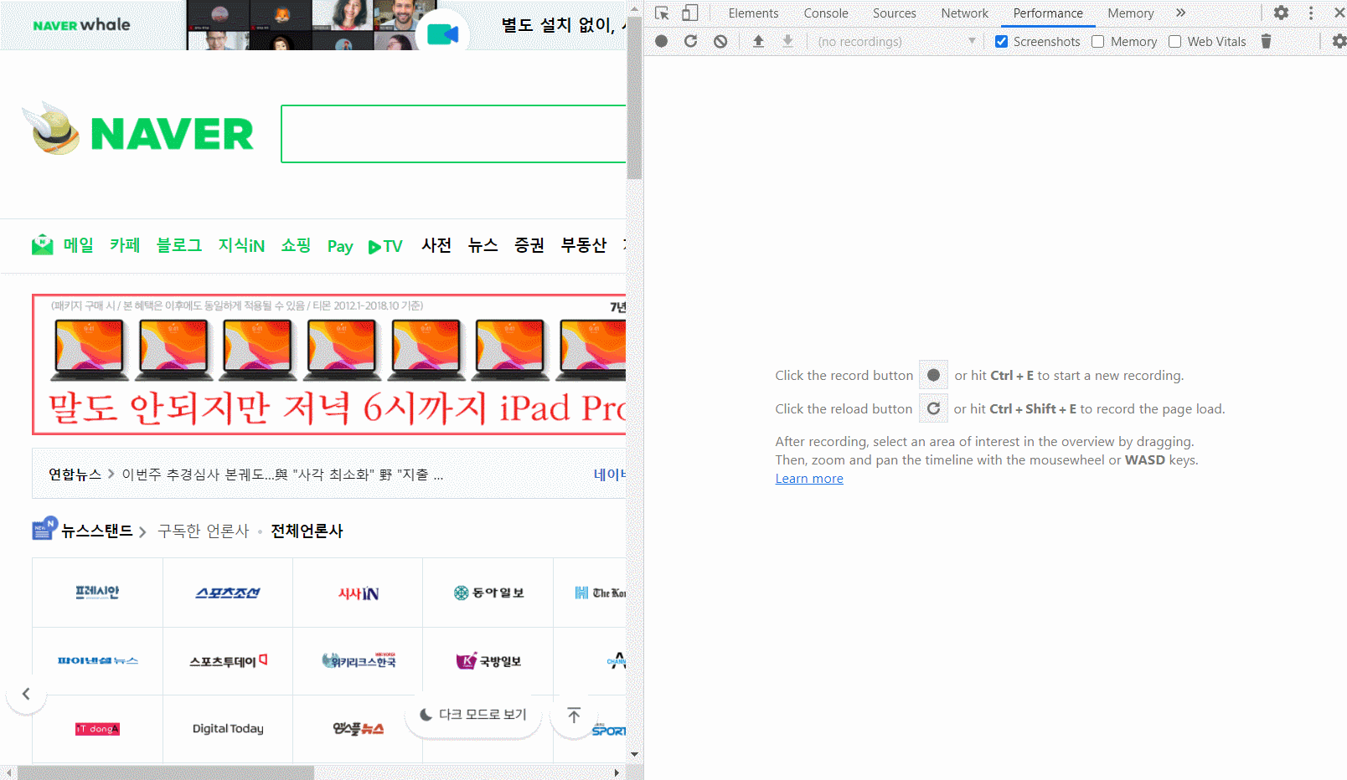Click the clear recording icon
Screen dimensions: 1347x780
click(720, 41)
